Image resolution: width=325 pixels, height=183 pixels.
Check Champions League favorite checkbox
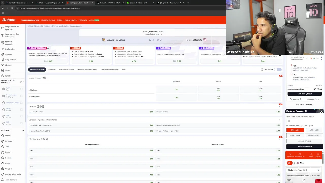21,103
